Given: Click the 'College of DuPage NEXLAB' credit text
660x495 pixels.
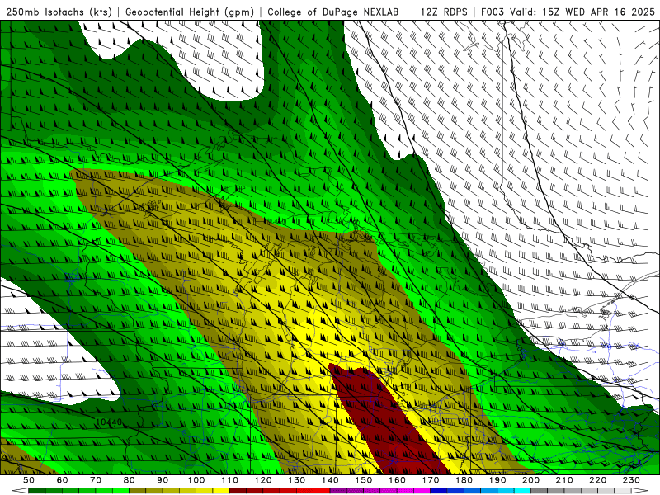Looking at the screenshot, I should pyautogui.click(x=333, y=12).
